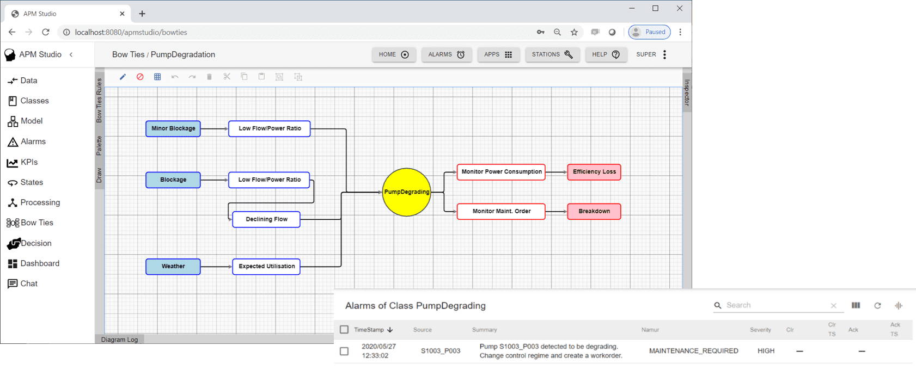Click the ALARMS button
Screen dimensions: 916x376
pos(446,54)
